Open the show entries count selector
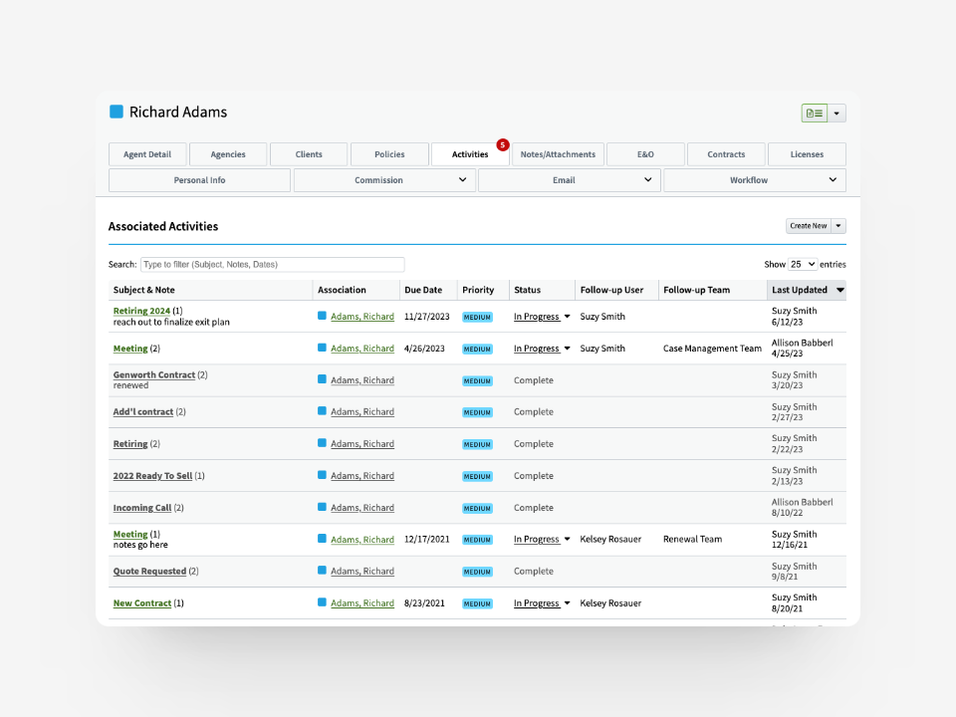This screenshot has height=717, width=956. point(803,265)
